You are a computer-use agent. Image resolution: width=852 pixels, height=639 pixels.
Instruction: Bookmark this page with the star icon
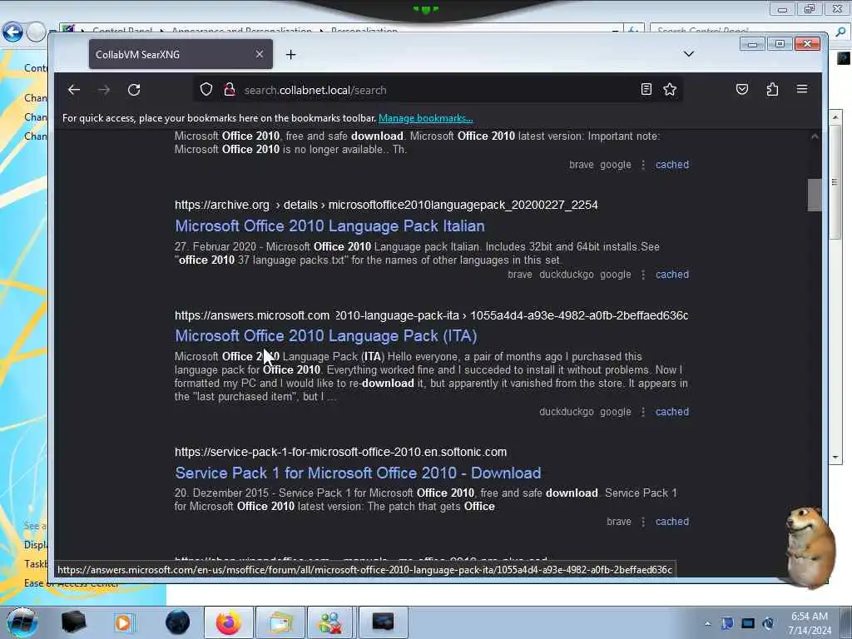coord(670,89)
